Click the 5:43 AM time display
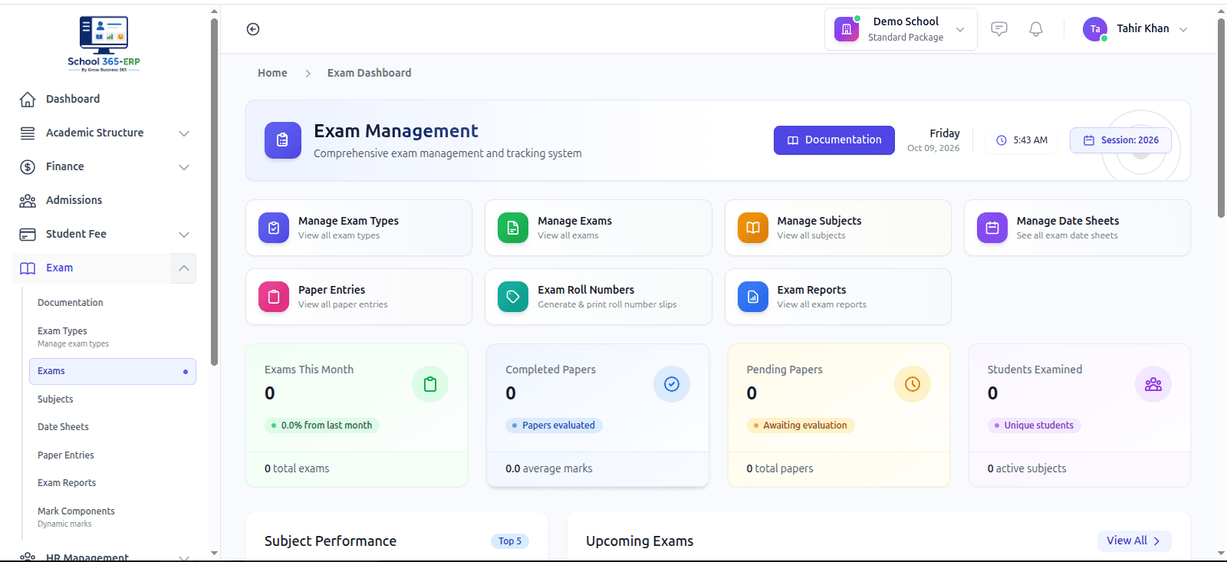1227x562 pixels. point(1021,140)
